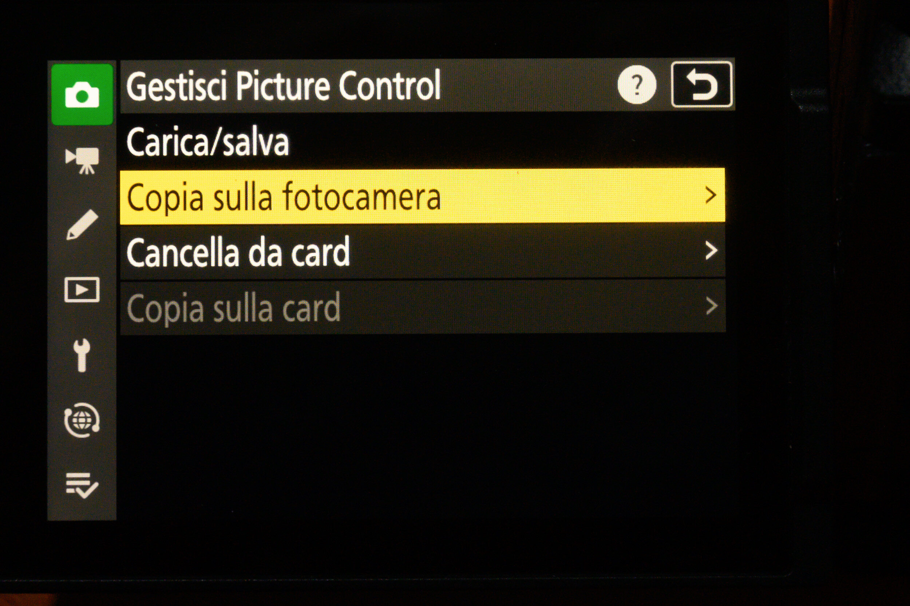Open the Photo Shooting menu camera icon
Image resolution: width=910 pixels, height=606 pixels.
point(82,94)
